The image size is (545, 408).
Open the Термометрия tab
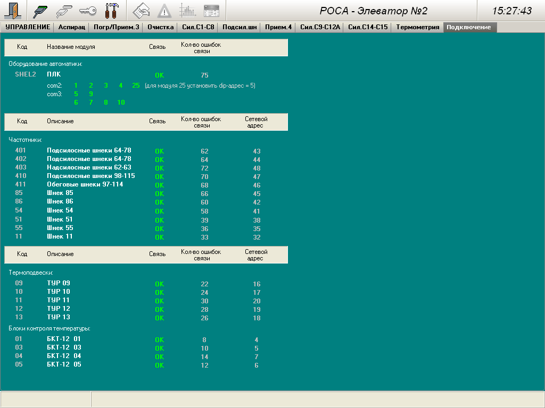coord(417,27)
